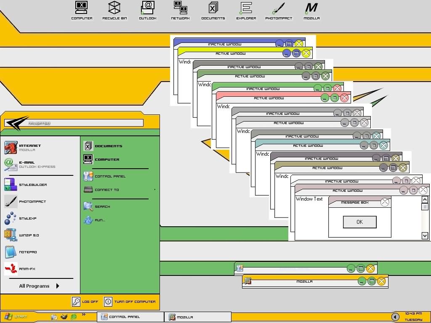Click OK in the Message Box
Image resolution: width=431 pixels, height=323 pixels.
[x=360, y=222]
